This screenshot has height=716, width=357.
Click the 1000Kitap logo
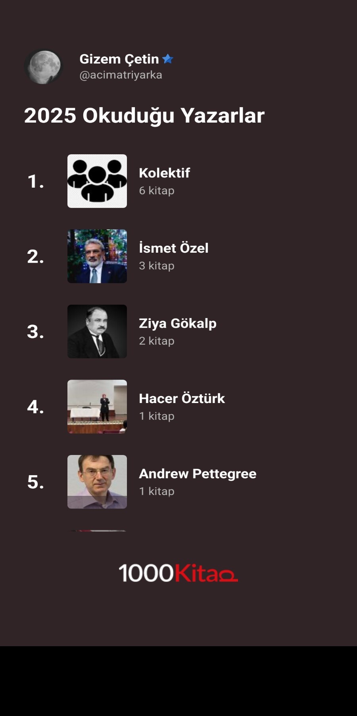(178, 573)
